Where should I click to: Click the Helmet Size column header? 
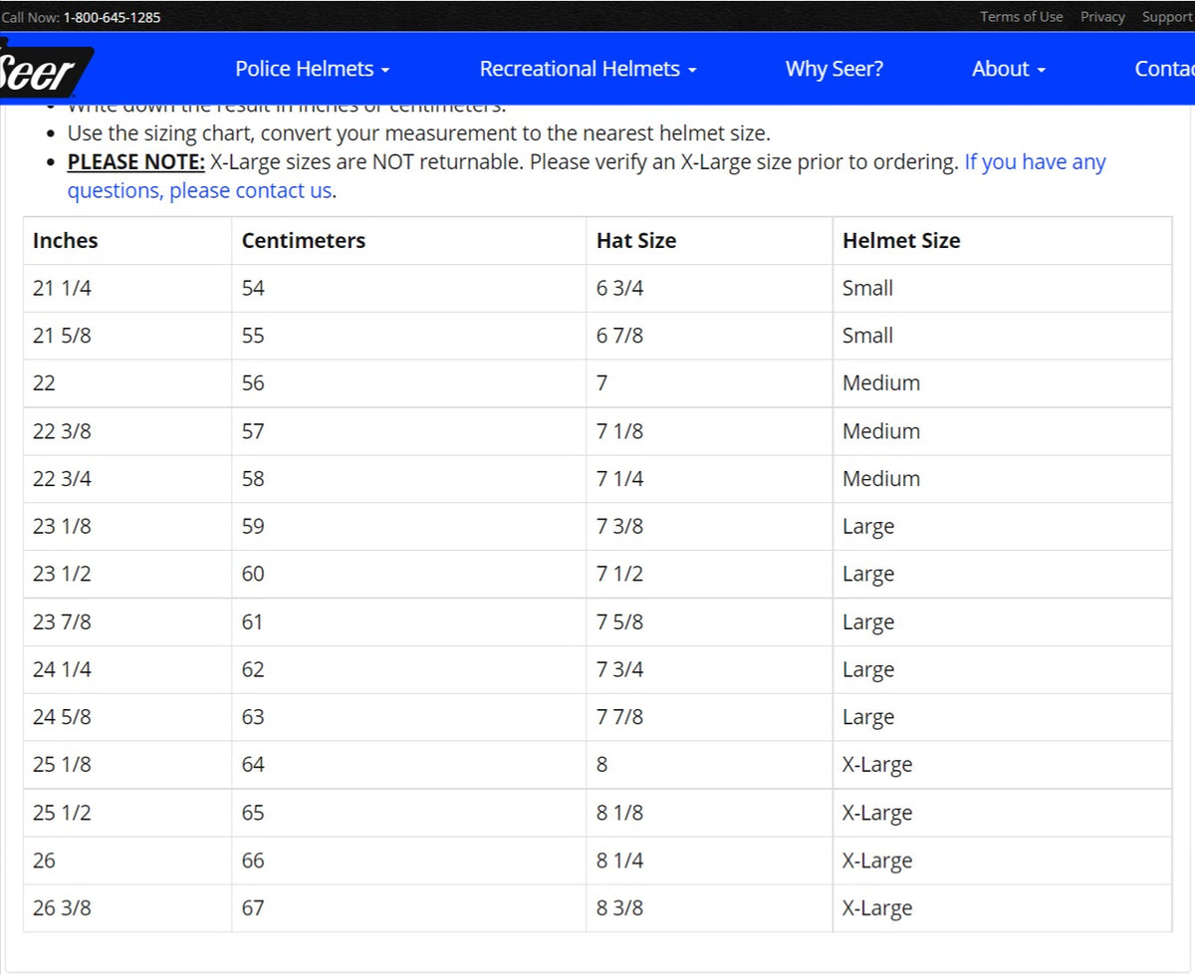(900, 240)
